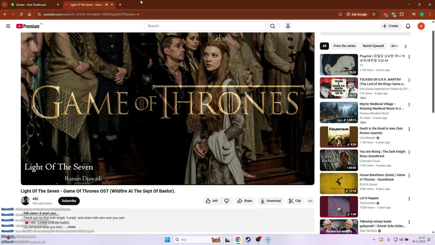The image size is (435, 245).
Task: Select the All filter chip
Action: [x=324, y=46]
